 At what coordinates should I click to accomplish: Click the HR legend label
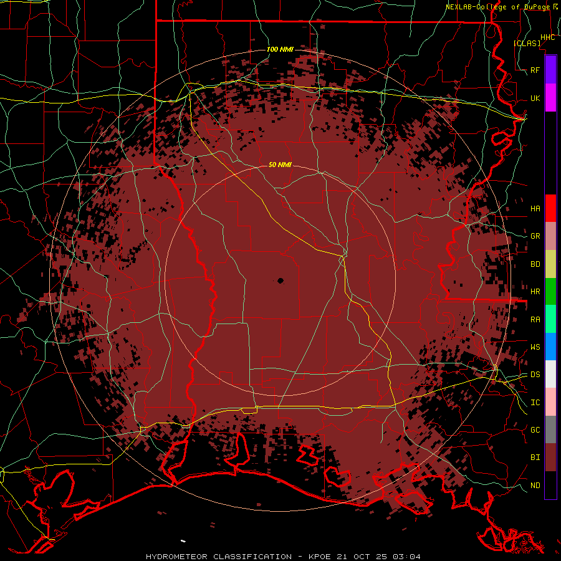coord(535,292)
